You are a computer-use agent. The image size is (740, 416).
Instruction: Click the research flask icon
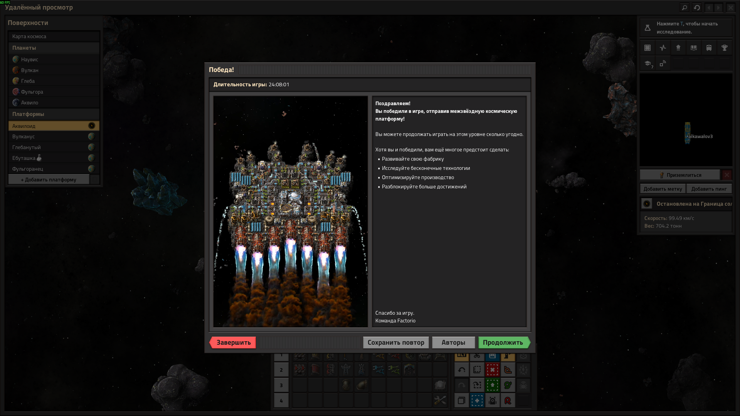647,28
